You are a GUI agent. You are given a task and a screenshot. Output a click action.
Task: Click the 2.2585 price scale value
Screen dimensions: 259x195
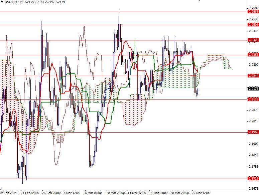[254, 8]
